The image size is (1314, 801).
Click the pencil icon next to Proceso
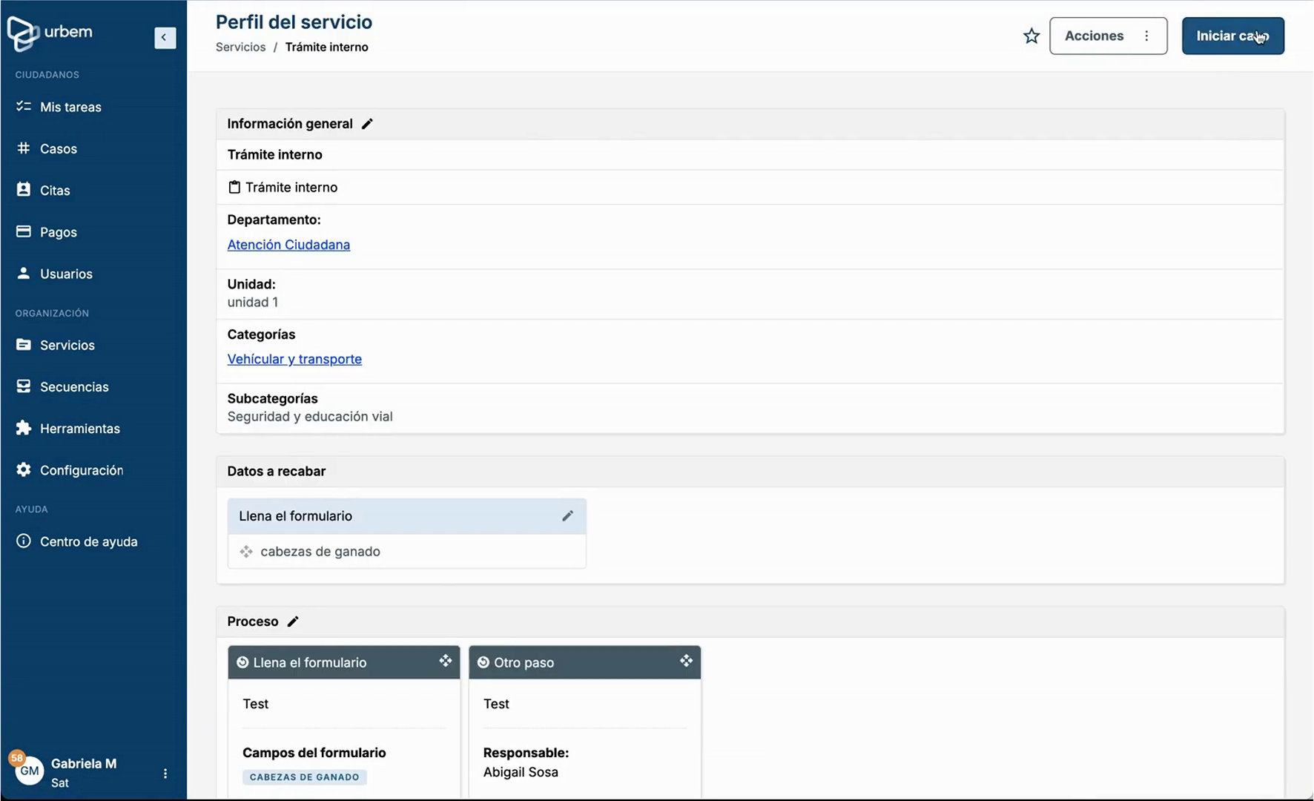(293, 622)
